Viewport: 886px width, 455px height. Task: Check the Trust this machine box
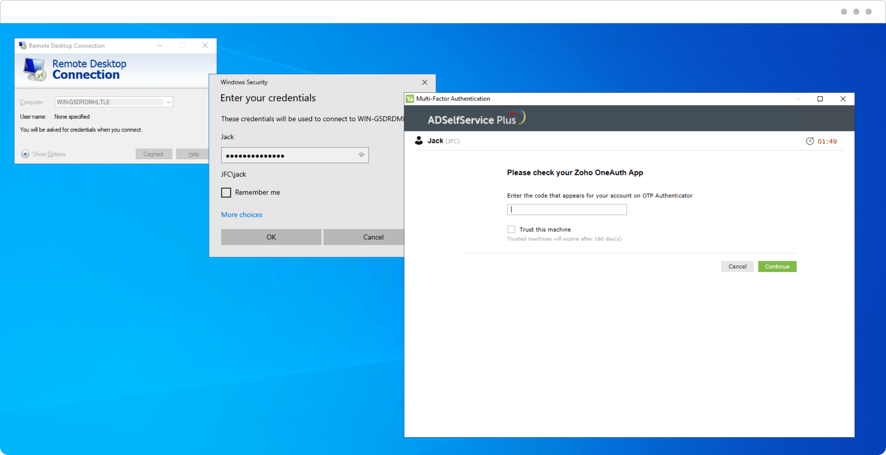click(511, 229)
